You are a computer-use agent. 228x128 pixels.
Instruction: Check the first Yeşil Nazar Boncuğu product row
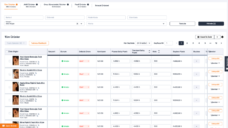(10, 61)
